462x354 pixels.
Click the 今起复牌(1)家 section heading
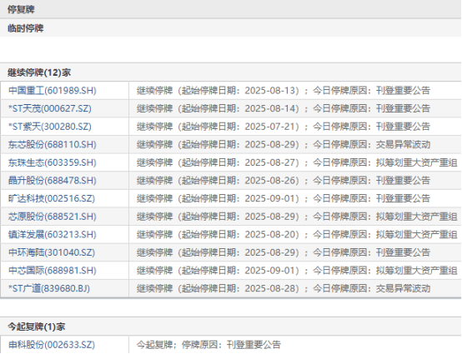click(37, 327)
